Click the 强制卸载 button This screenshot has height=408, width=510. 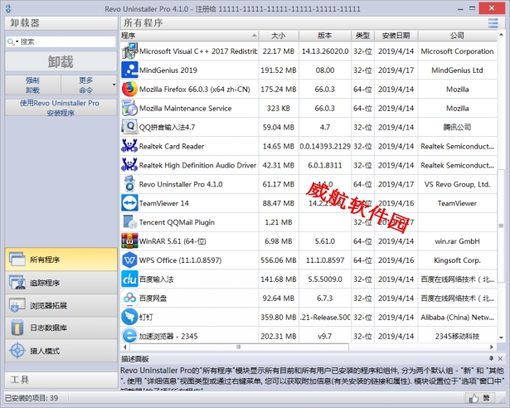[x=32, y=85]
